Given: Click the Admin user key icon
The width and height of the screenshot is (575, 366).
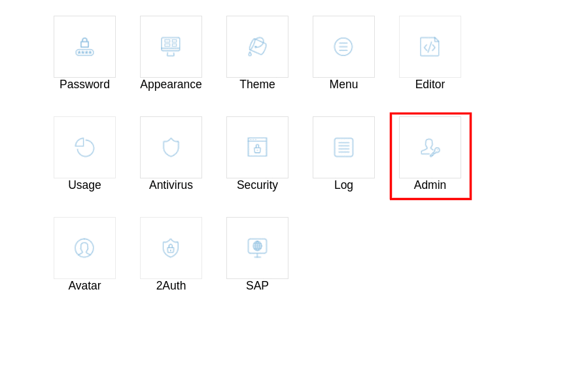Looking at the screenshot, I should pyautogui.click(x=430, y=147).
